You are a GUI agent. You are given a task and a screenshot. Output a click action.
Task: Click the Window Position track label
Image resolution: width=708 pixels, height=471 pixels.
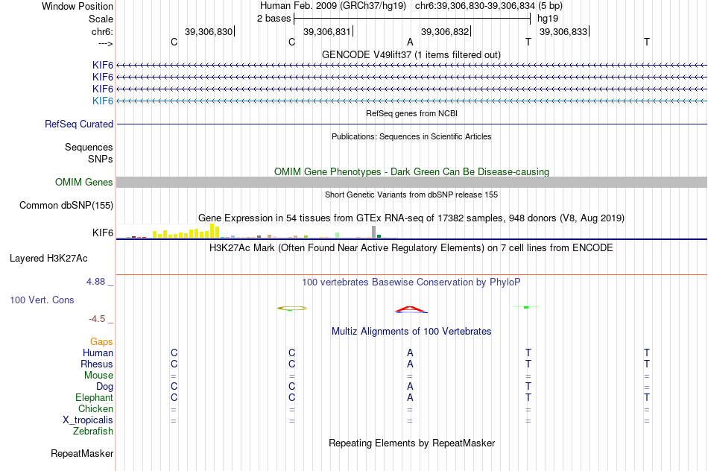(x=78, y=6)
